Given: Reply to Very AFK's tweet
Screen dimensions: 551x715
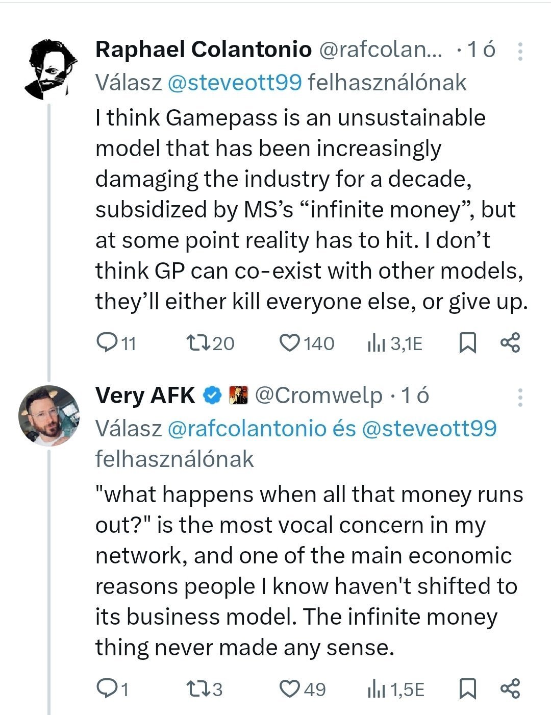Looking at the screenshot, I should pyautogui.click(x=107, y=689).
